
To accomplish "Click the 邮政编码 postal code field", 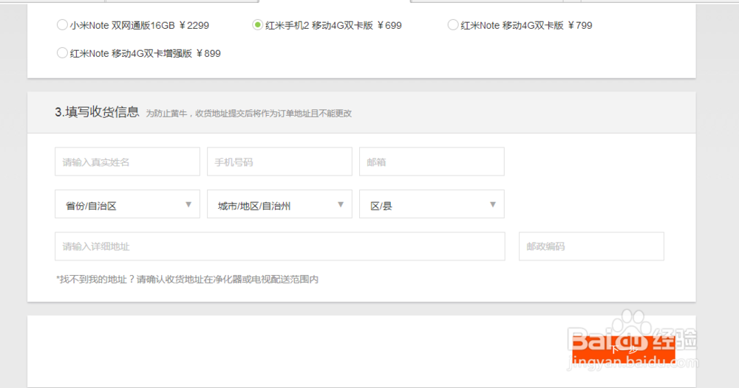I will 591,246.
